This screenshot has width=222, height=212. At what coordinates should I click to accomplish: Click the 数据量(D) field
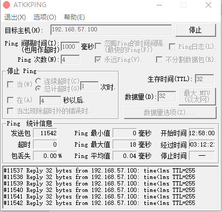(167, 96)
